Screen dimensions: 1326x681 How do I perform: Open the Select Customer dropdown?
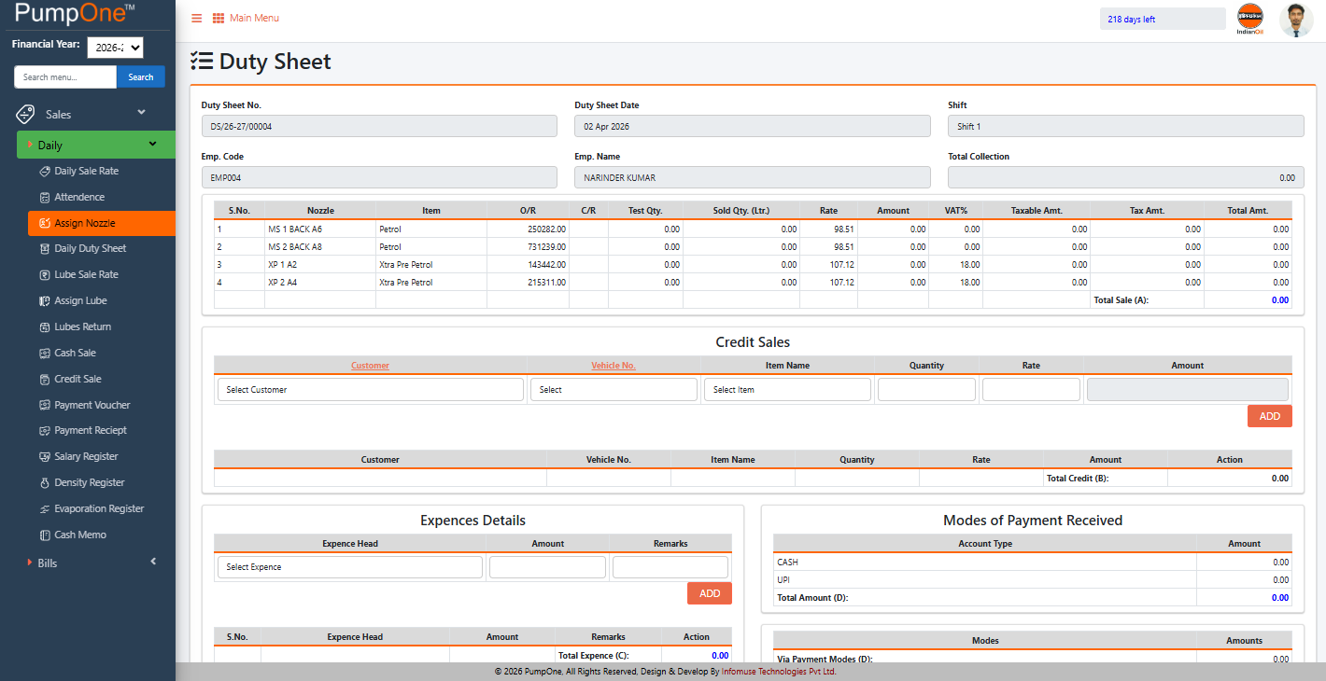371,390
